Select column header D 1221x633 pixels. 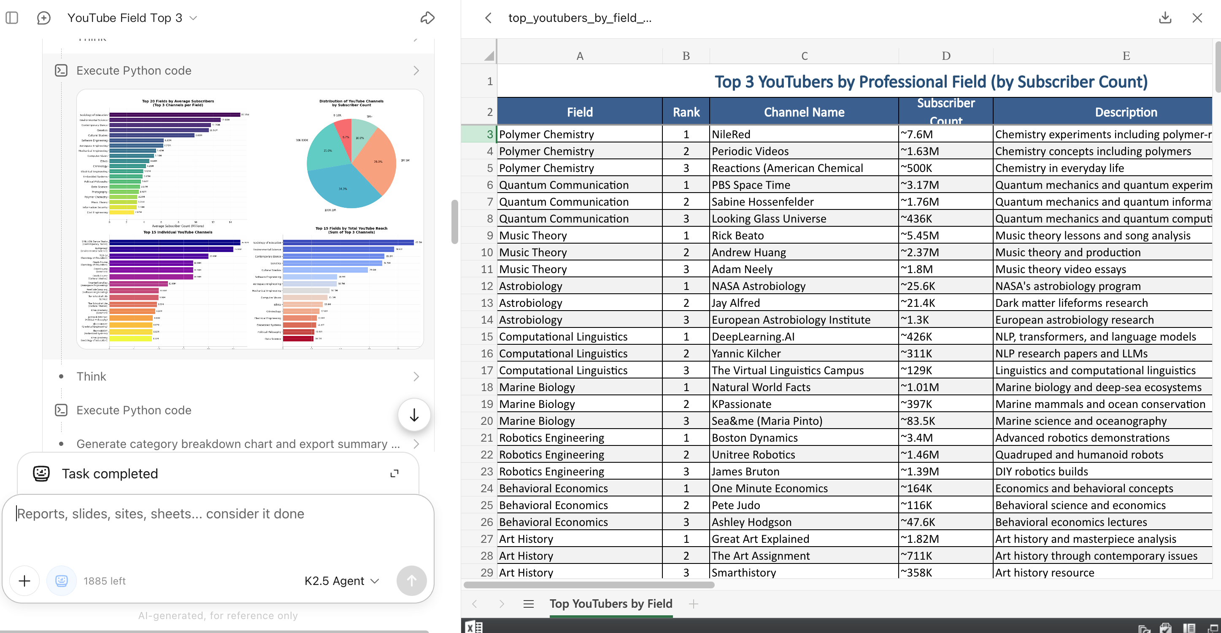click(945, 56)
